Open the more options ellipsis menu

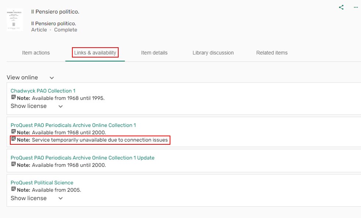pos(356,7)
